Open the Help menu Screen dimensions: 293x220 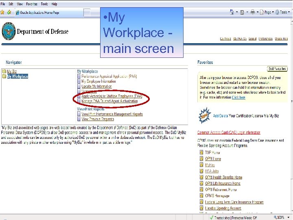[54, 4]
